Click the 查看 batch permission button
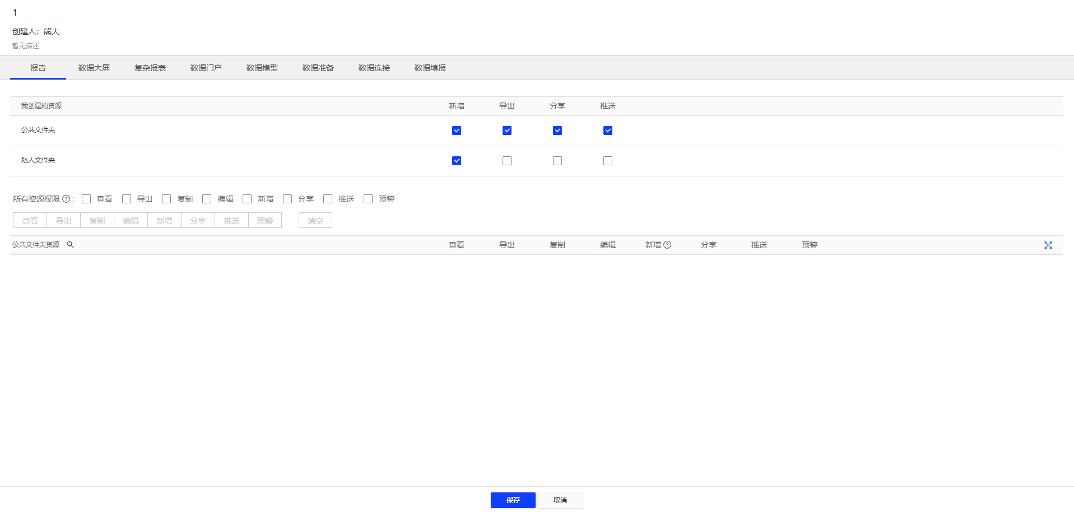The image size is (1074, 512). 30,221
